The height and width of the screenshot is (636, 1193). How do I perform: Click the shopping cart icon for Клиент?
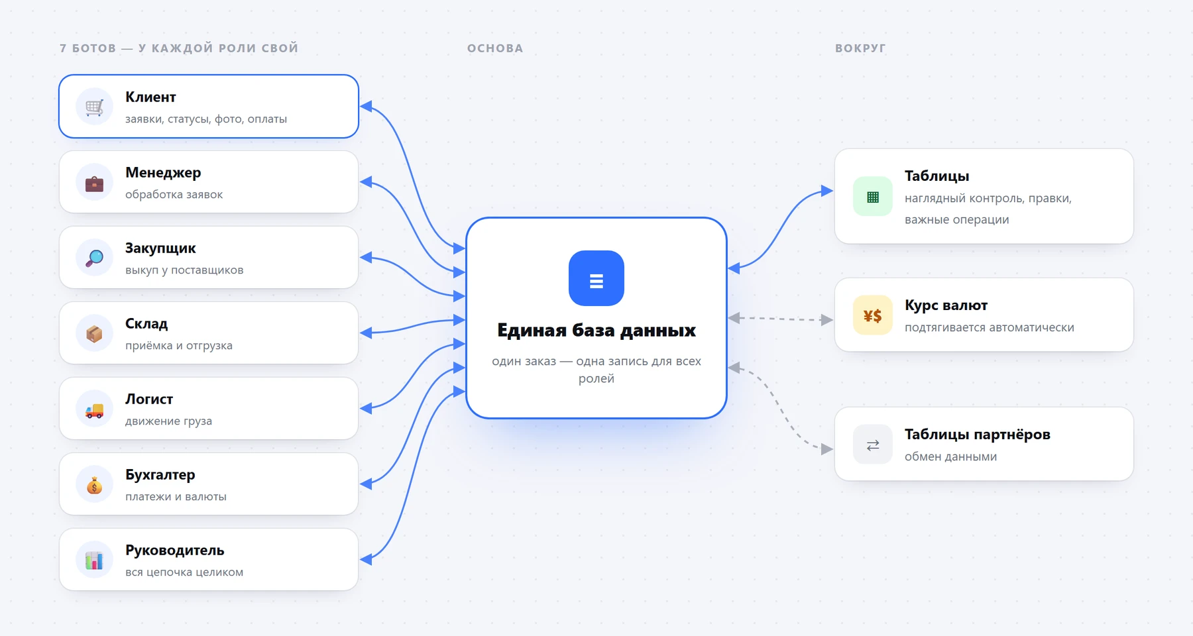(x=95, y=107)
